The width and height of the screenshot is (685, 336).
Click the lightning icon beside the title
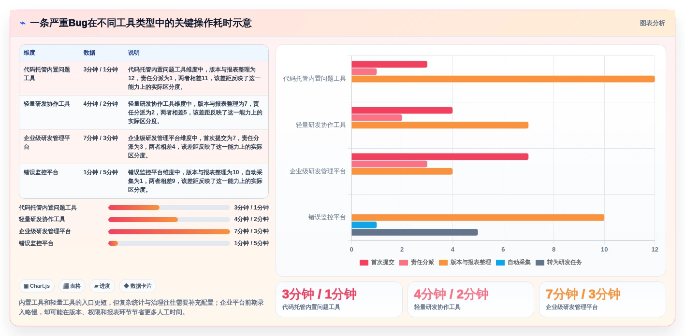(23, 23)
